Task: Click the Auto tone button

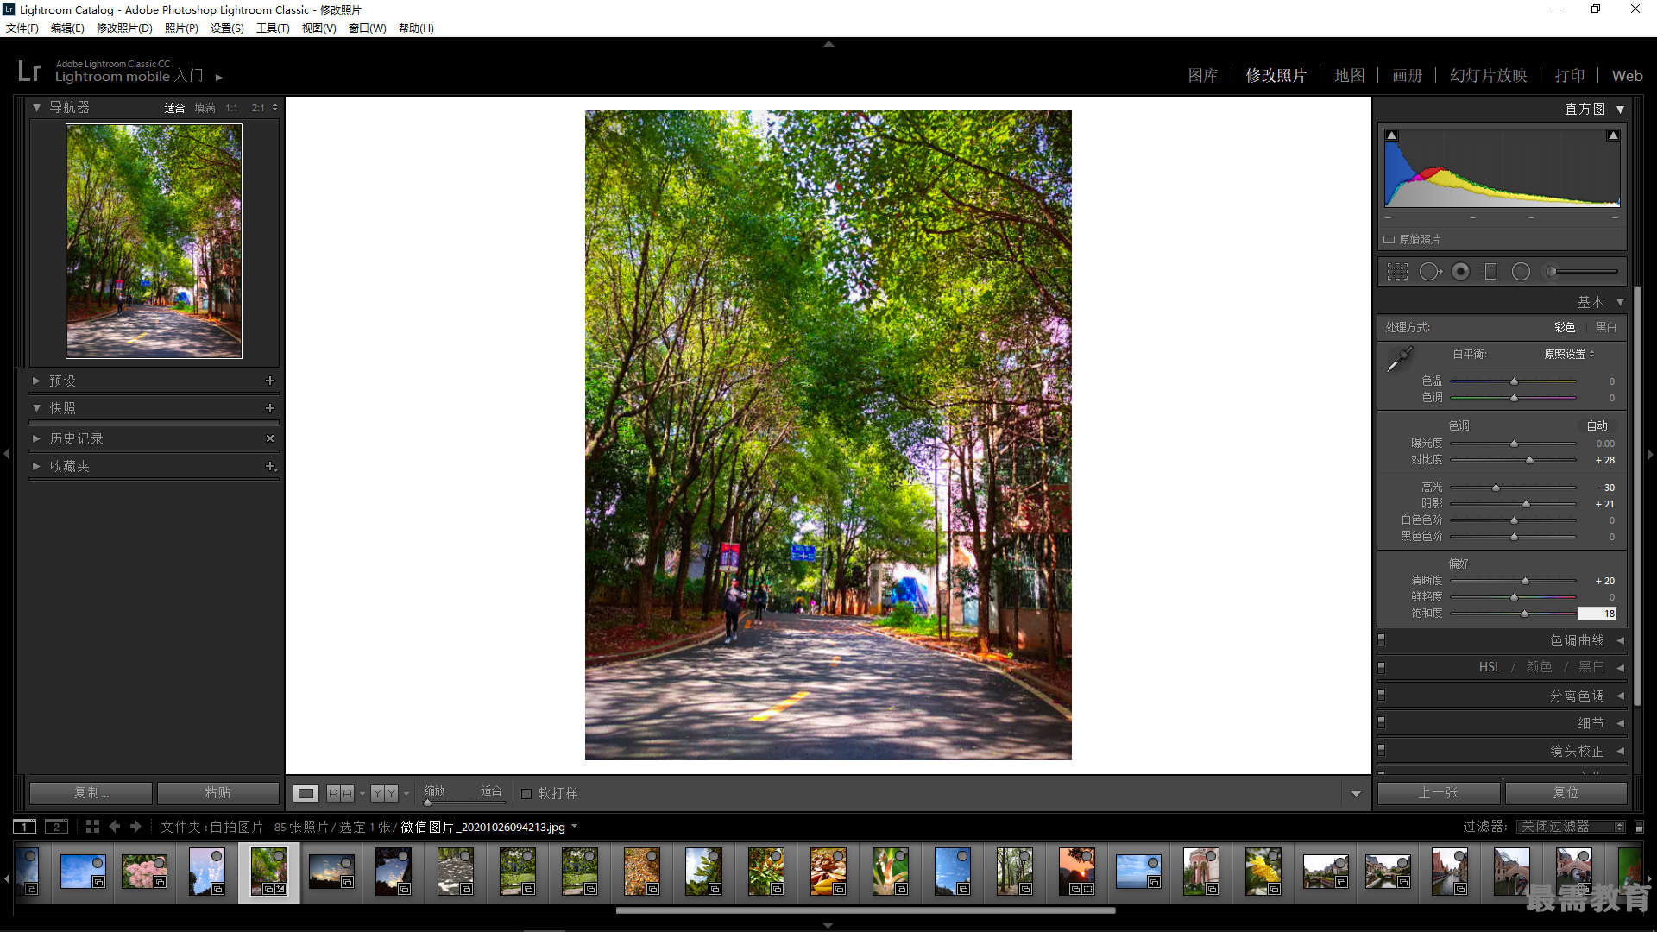Action: pyautogui.click(x=1597, y=426)
